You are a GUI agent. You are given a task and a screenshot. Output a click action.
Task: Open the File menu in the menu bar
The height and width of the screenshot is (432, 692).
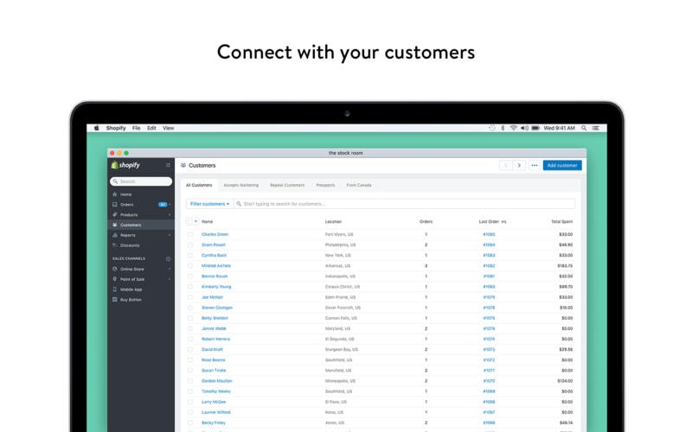point(137,128)
